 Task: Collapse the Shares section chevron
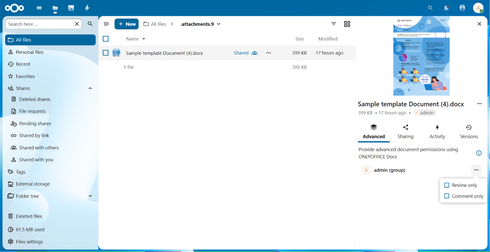coord(90,88)
